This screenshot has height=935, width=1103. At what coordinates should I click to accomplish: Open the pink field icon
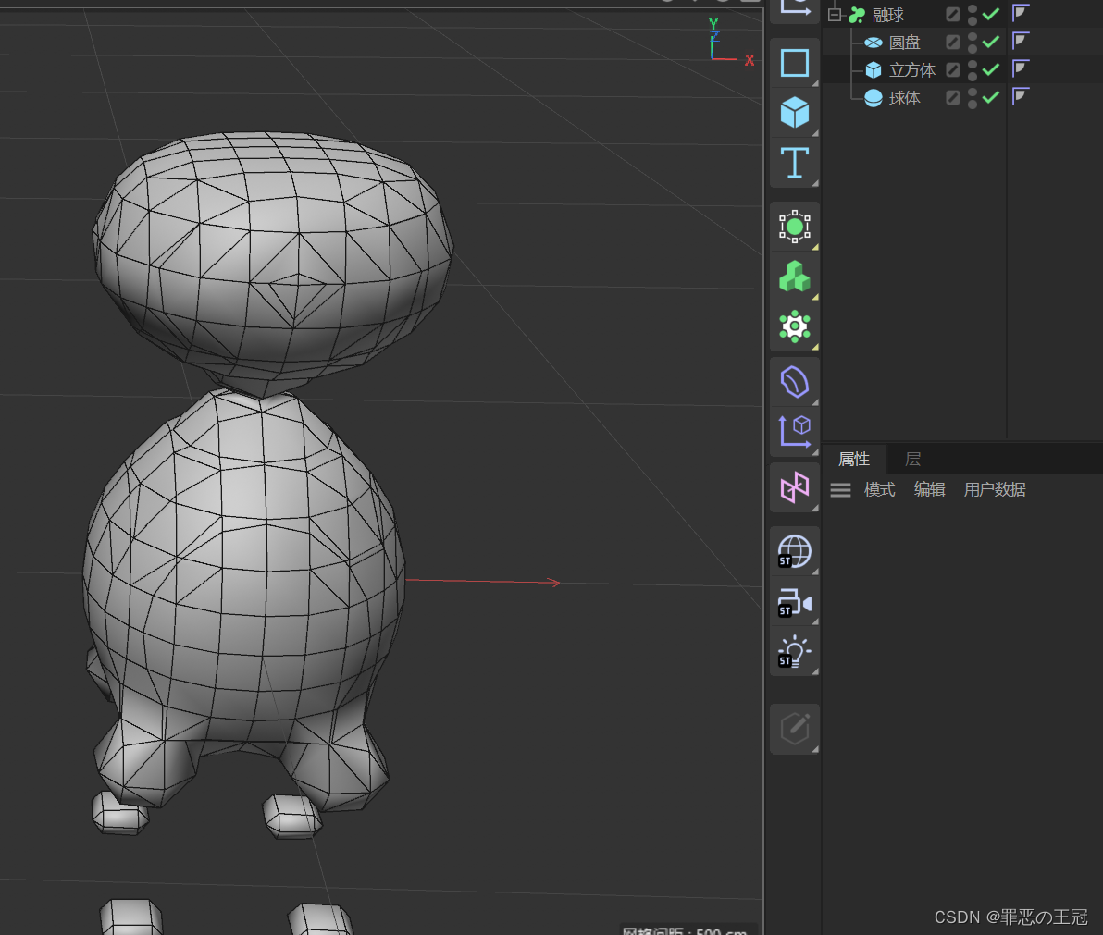click(x=795, y=487)
